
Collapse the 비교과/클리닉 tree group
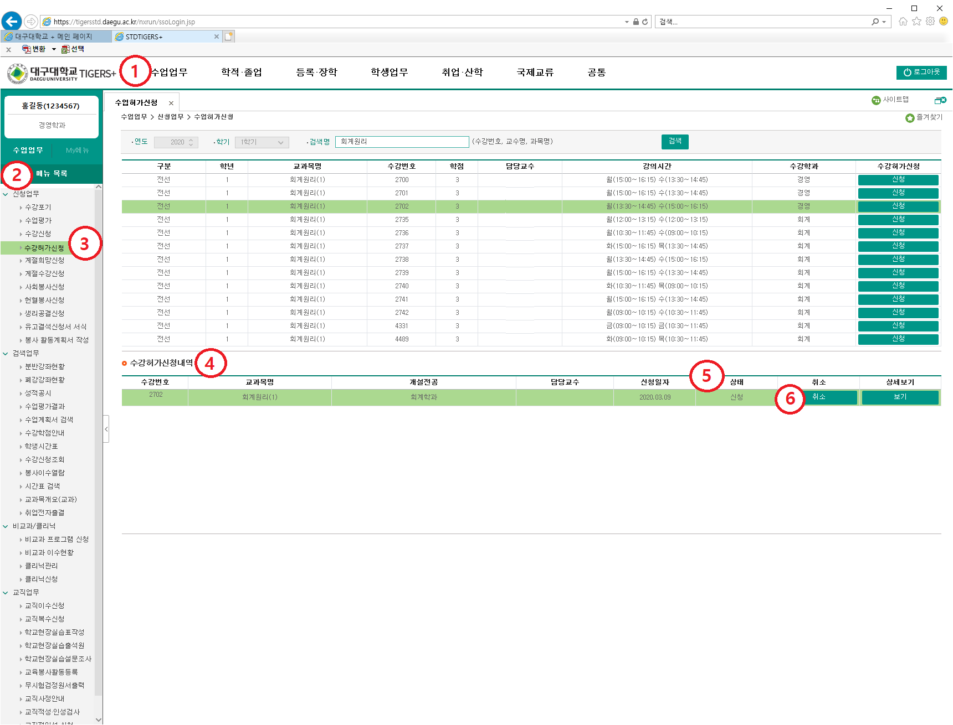pyautogui.click(x=6, y=526)
